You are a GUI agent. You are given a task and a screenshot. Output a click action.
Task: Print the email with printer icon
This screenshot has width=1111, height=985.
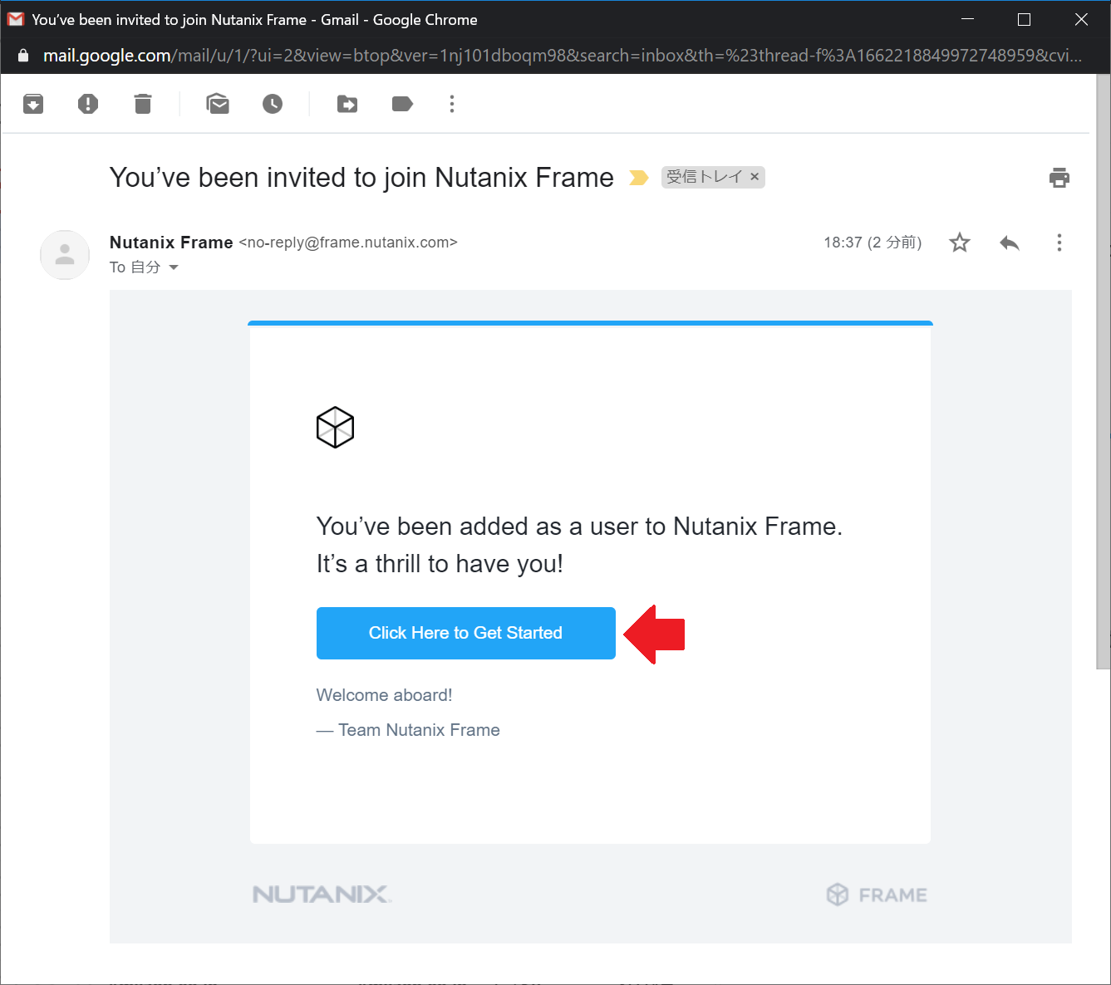pyautogui.click(x=1059, y=178)
